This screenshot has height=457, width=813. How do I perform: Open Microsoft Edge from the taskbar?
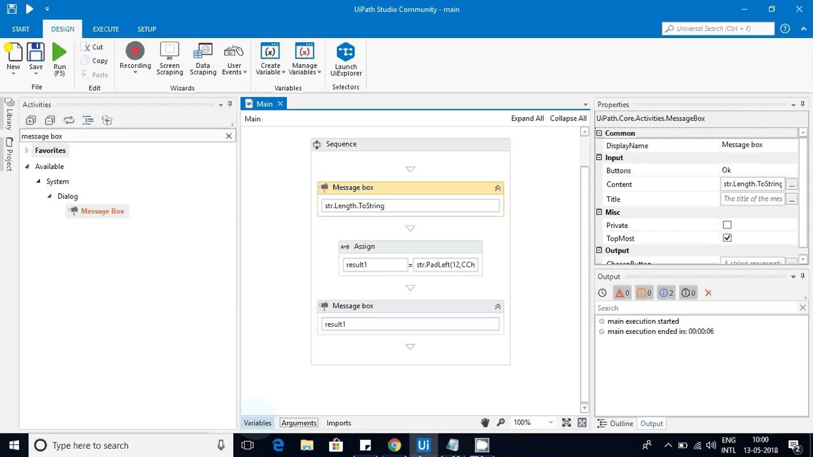pos(278,446)
